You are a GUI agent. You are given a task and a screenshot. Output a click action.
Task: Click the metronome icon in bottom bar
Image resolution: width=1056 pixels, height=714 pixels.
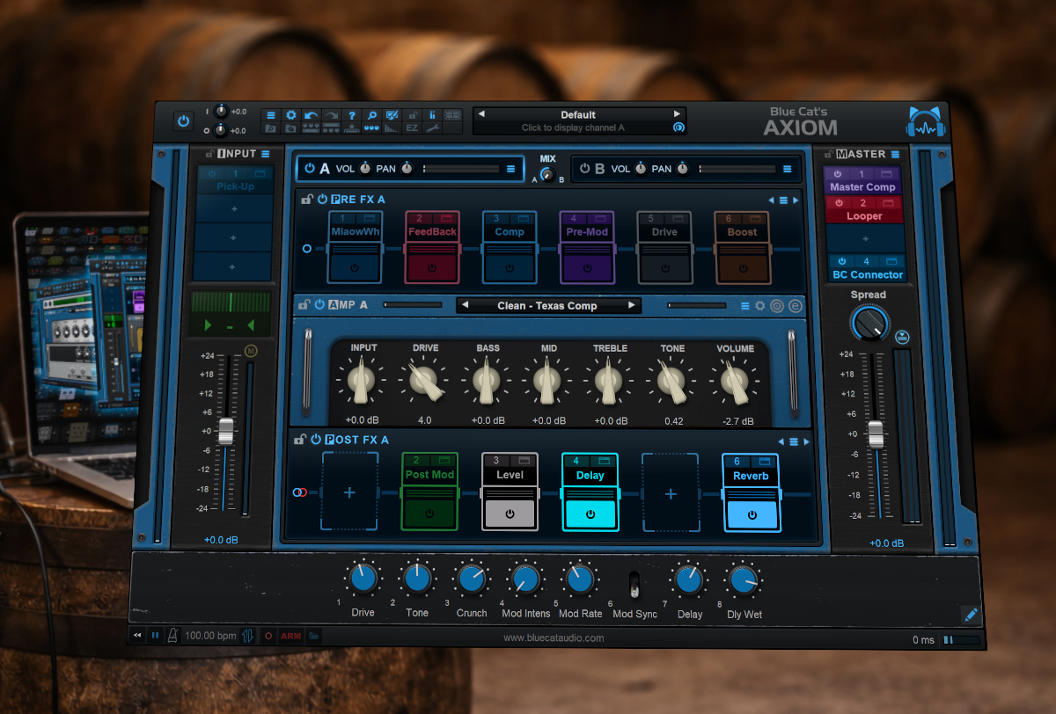(173, 636)
